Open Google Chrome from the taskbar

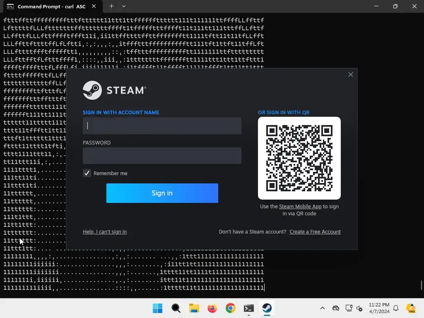230,308
